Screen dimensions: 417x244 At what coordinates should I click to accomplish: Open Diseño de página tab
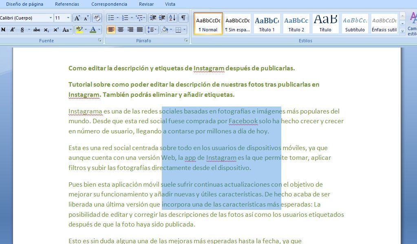pyautogui.click(x=24, y=4)
